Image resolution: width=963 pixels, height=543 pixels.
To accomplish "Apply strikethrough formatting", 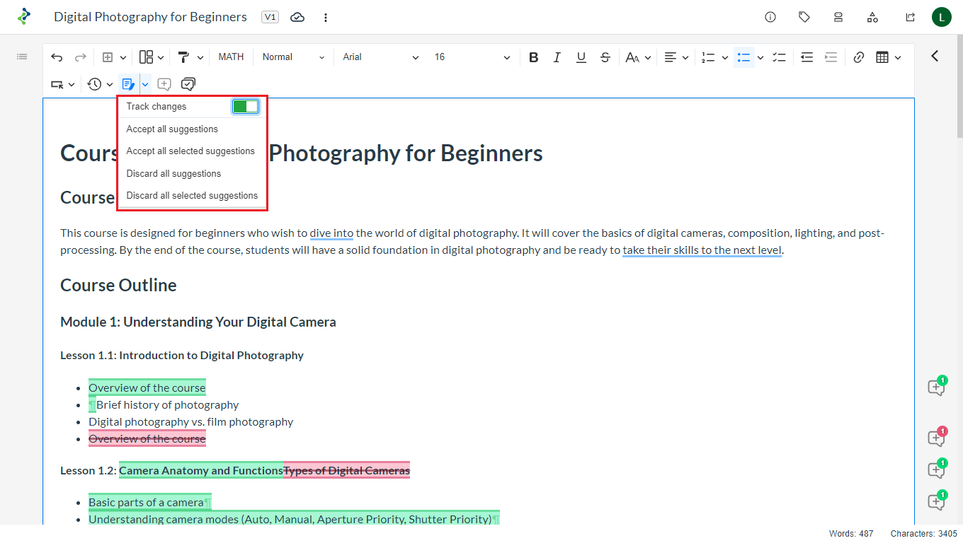I will tap(605, 57).
